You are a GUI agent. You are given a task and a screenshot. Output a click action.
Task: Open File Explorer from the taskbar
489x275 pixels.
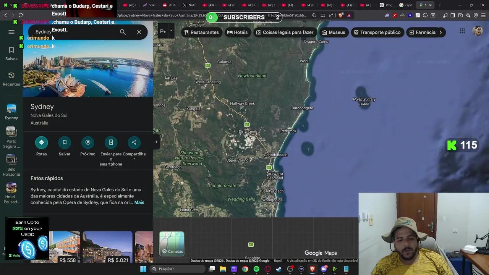click(x=223, y=269)
